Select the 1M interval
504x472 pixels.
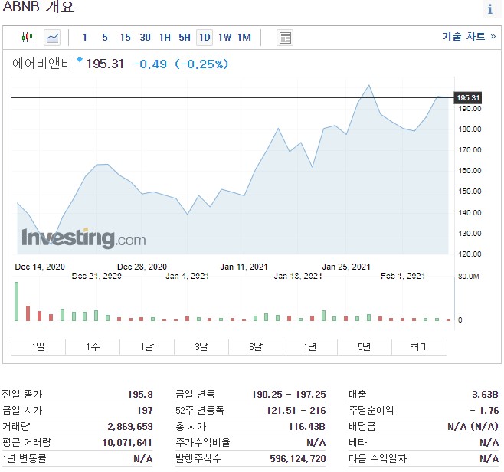tap(244, 38)
